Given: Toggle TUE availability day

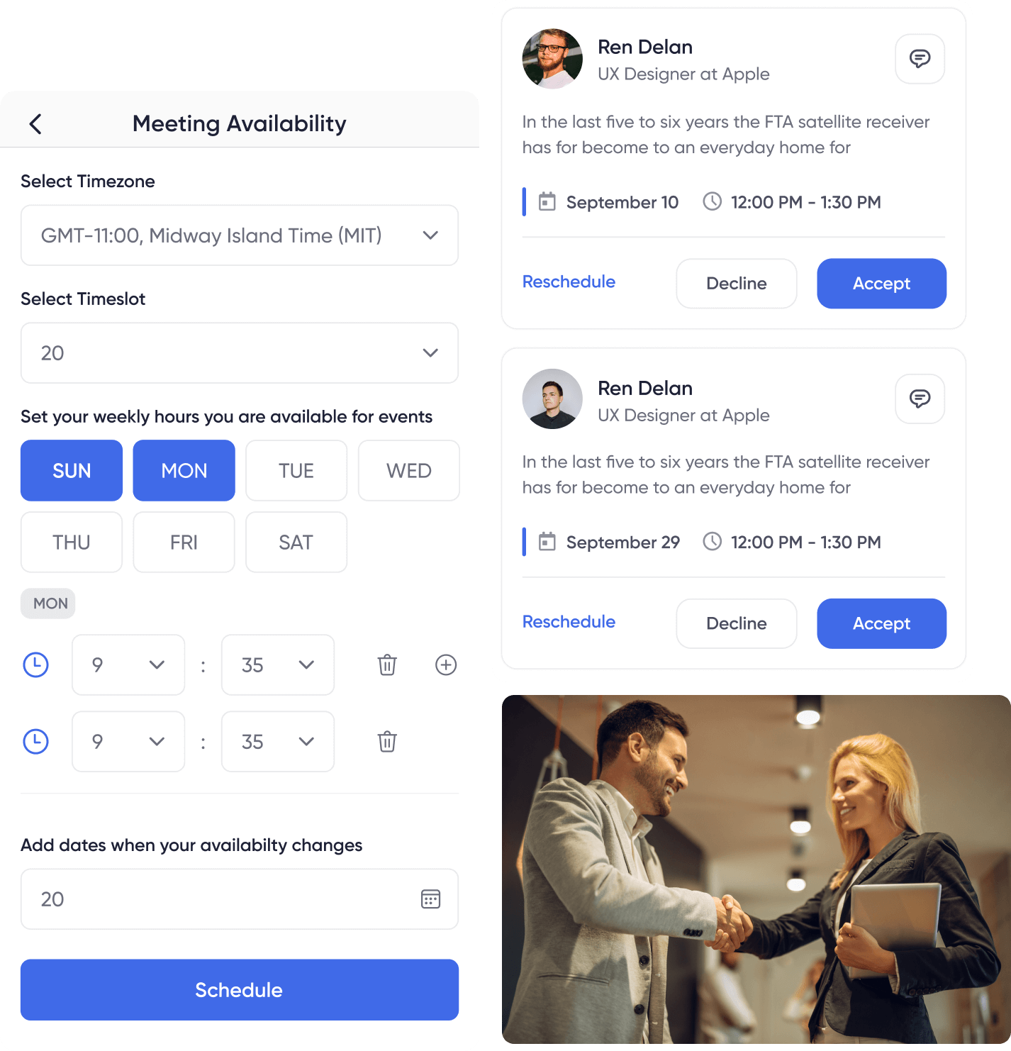Looking at the screenshot, I should pyautogui.click(x=296, y=471).
